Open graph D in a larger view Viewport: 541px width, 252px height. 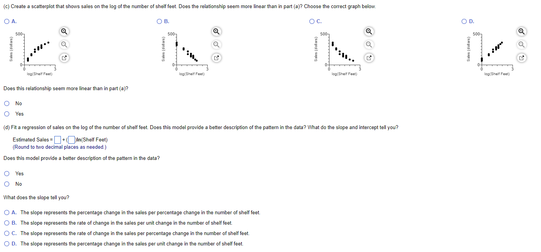521,57
